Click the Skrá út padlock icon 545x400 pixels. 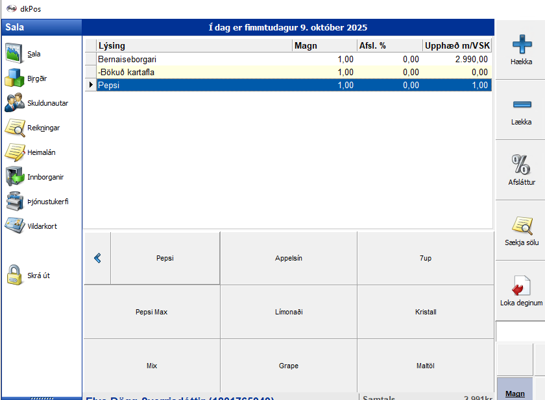[x=16, y=275]
